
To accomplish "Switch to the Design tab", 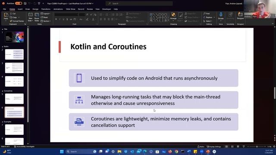I will pyautogui.click(x=35, y=9).
